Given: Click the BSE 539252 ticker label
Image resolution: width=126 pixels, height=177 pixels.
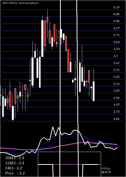Looking at the screenshot, I should pos(10,3).
